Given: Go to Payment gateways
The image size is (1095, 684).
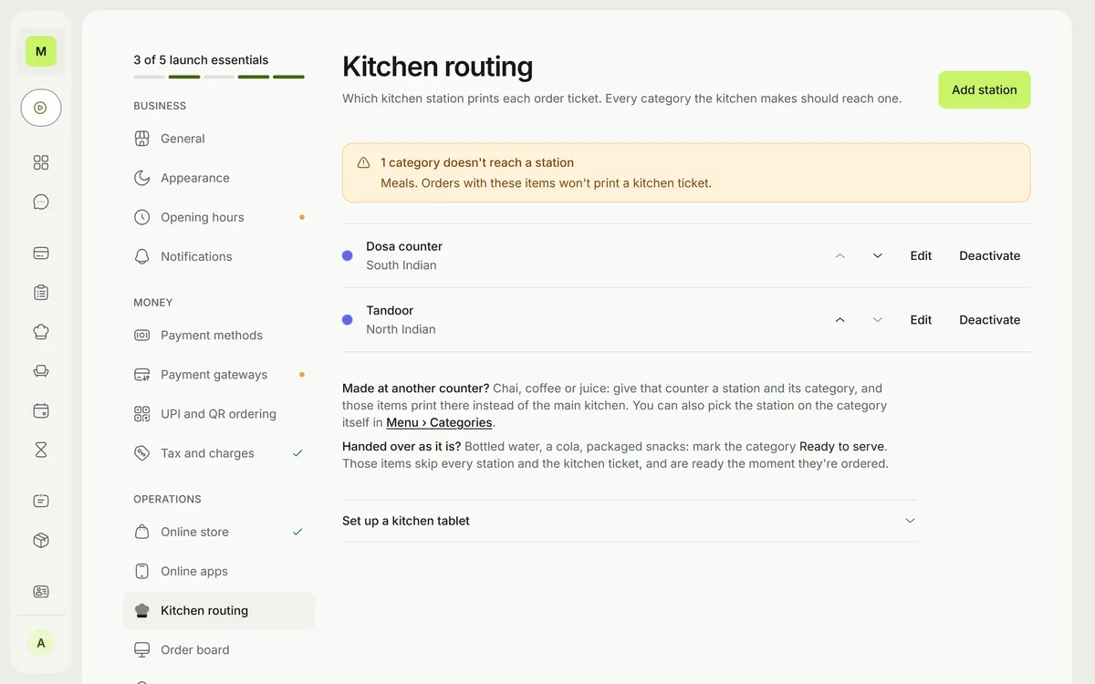Looking at the screenshot, I should (x=219, y=374).
